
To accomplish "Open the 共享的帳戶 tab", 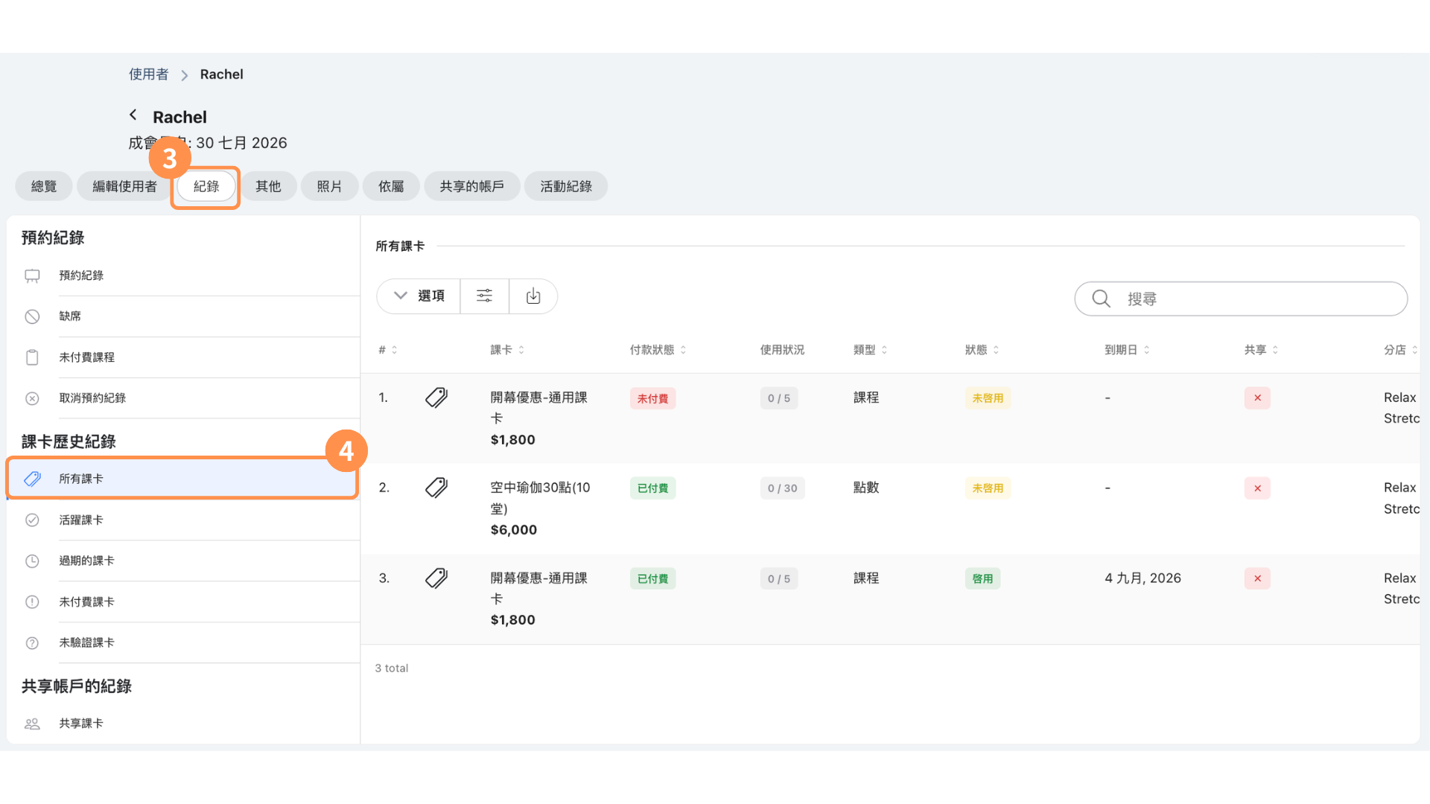I will [471, 186].
